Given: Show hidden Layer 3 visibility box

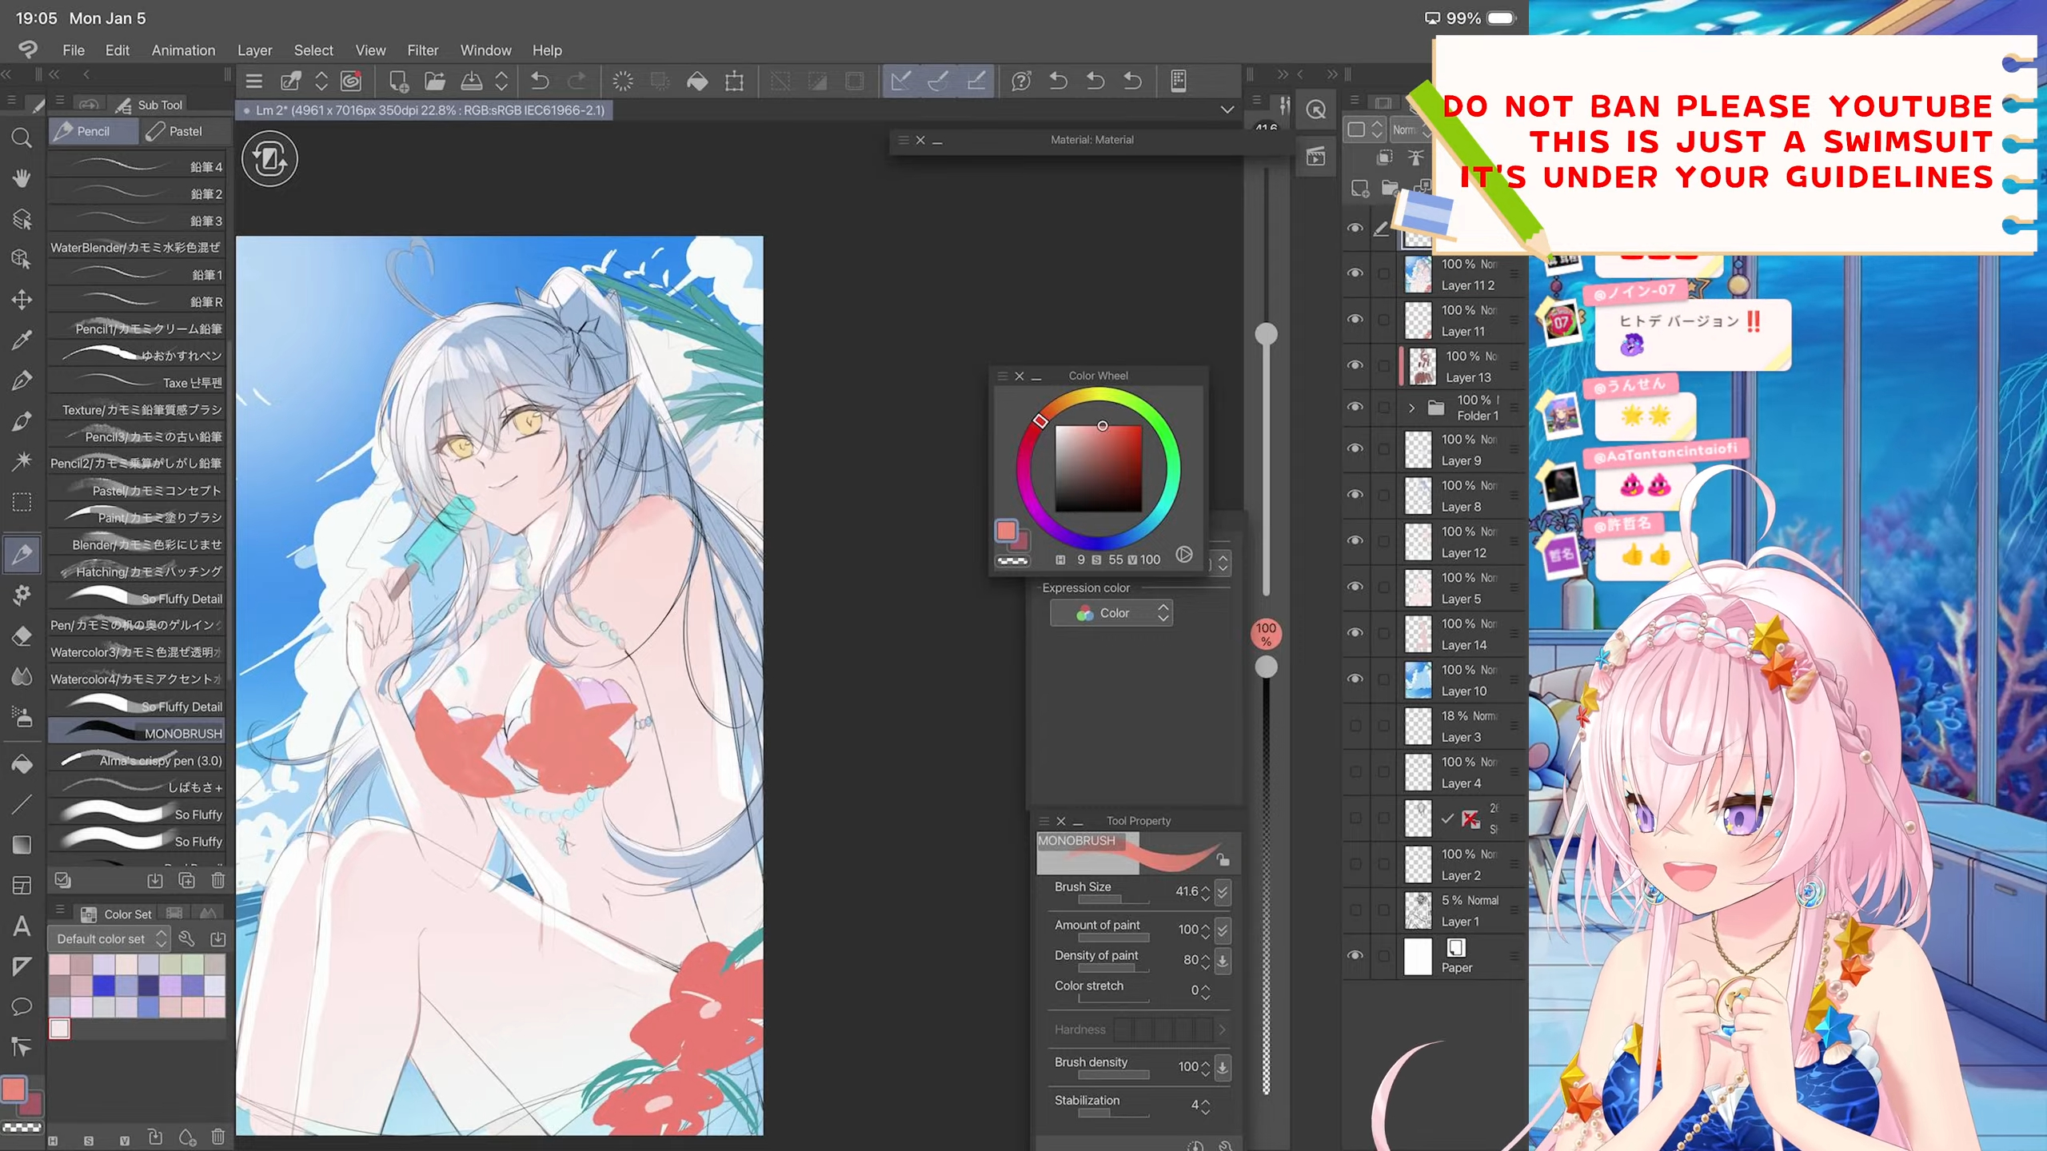Looking at the screenshot, I should tap(1355, 726).
